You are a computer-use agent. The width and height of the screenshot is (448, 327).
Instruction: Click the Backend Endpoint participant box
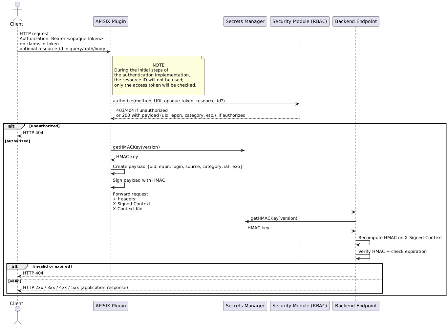point(356,21)
